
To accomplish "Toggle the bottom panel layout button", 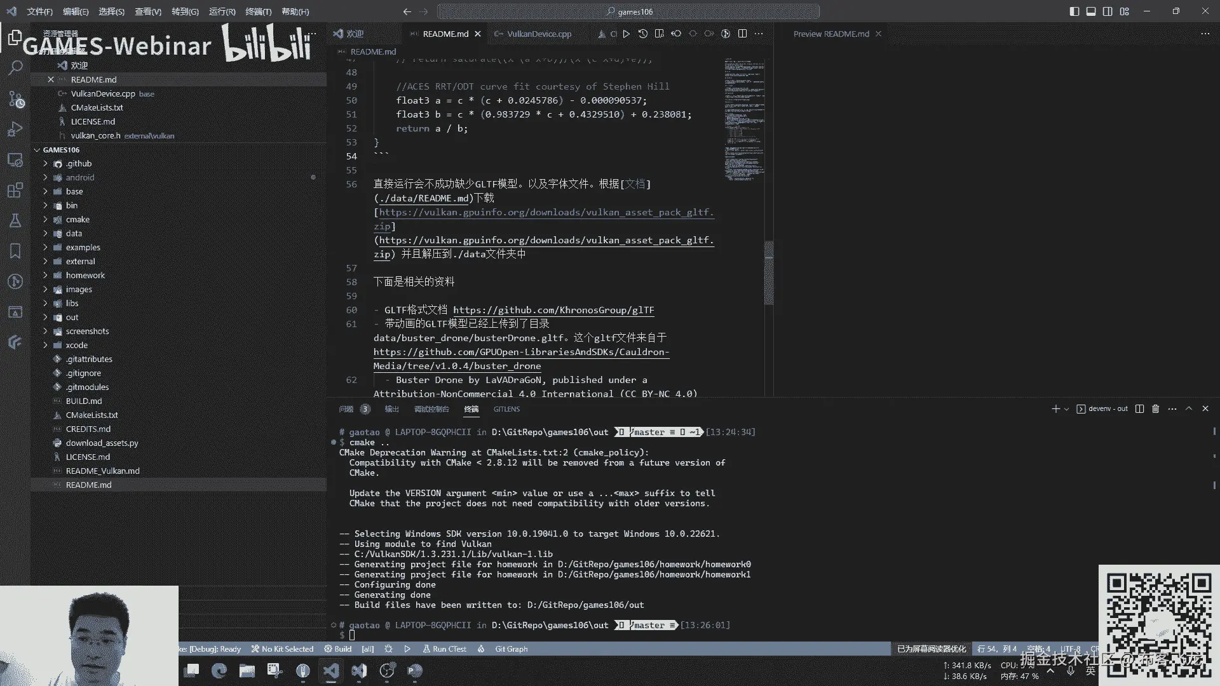I will coord(1091,11).
